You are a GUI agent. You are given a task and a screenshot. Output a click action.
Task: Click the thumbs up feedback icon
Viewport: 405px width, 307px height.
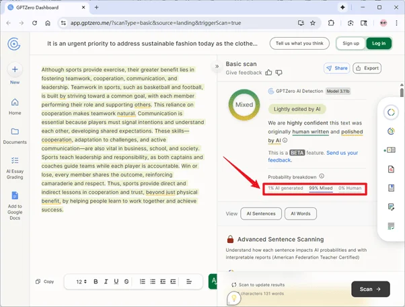click(x=268, y=73)
